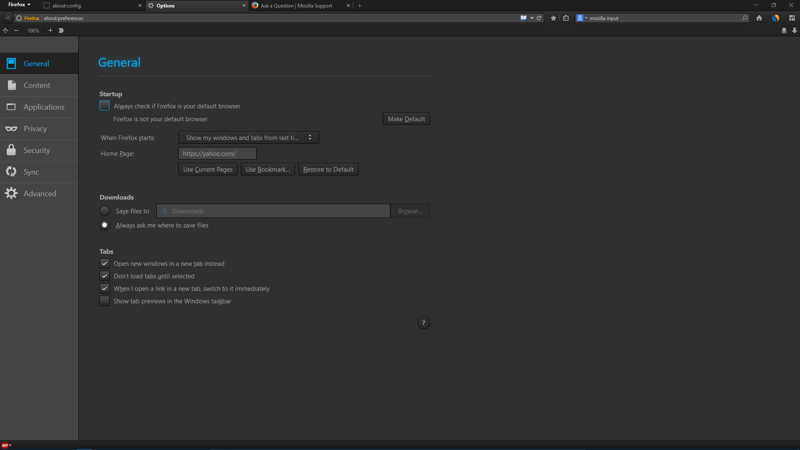Click Use Current Pages button

[x=208, y=169]
